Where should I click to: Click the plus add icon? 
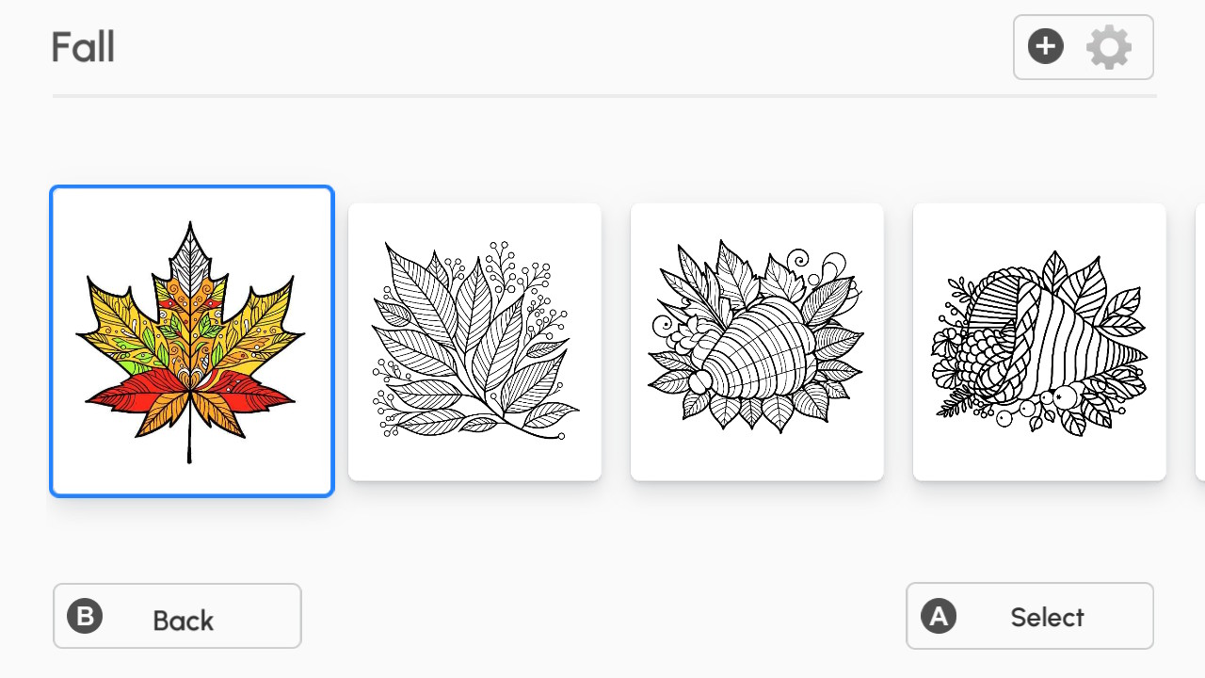pyautogui.click(x=1045, y=46)
